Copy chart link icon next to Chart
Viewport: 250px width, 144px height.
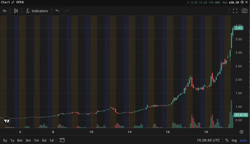[13, 2]
